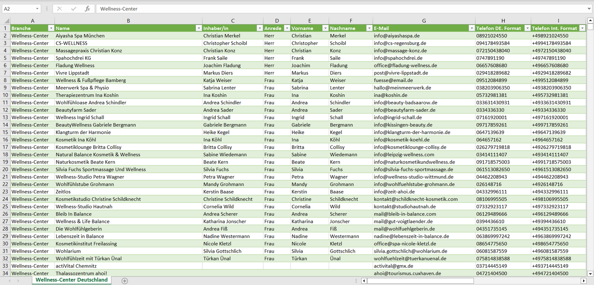Click the Cancel X icon in formula bar
594x285 pixels.
60,9
